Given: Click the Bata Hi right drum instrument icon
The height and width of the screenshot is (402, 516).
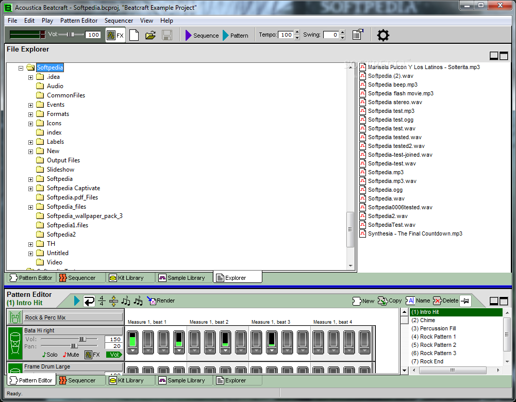Looking at the screenshot, I should [x=15, y=343].
